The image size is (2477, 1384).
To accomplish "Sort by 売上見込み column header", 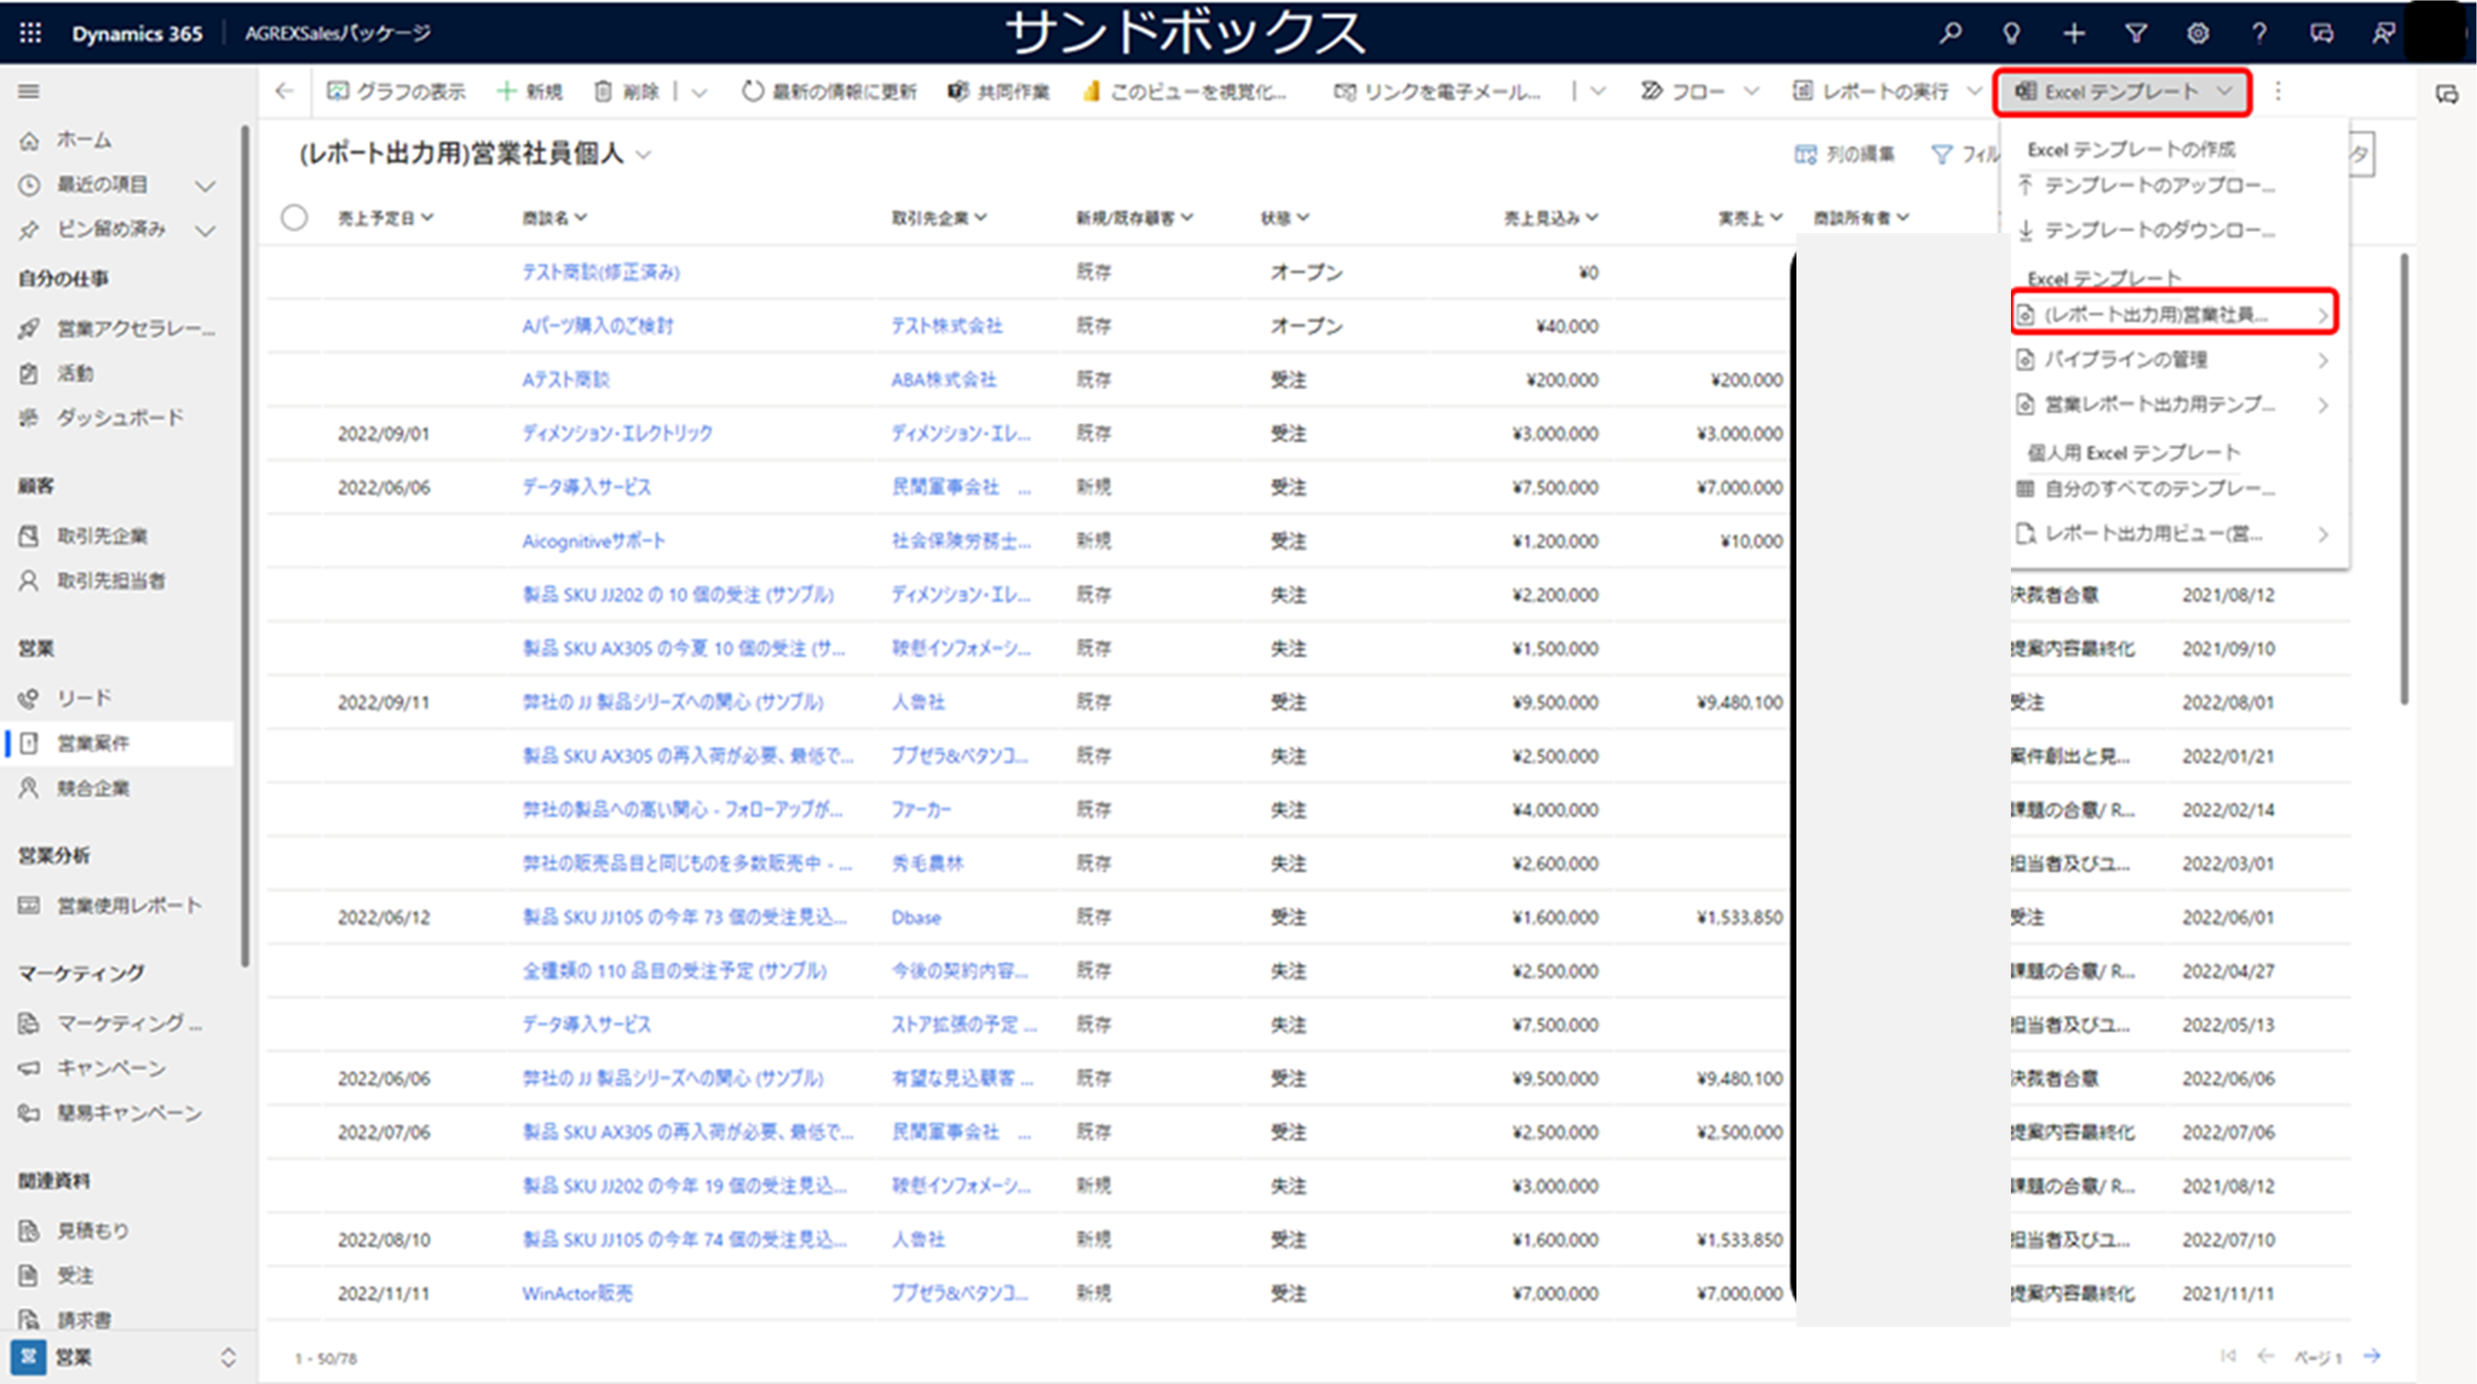I will coord(1550,218).
